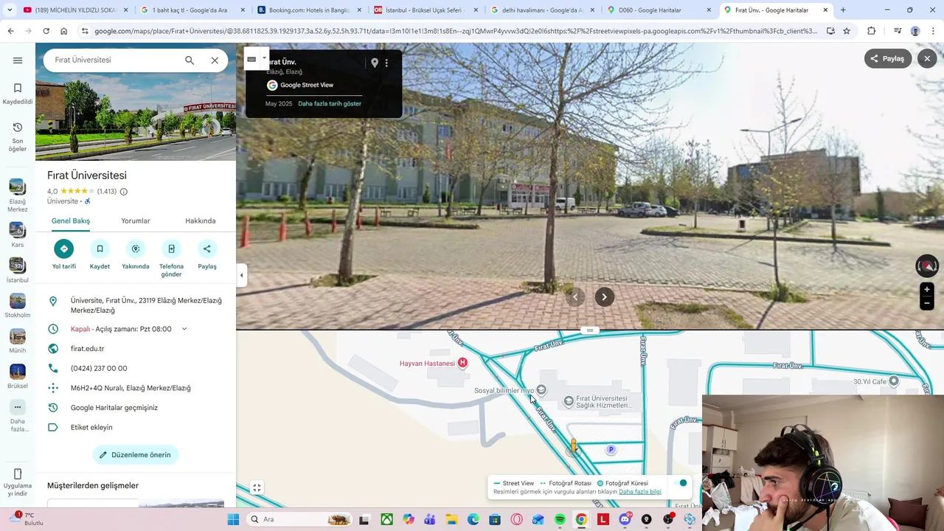944x531 pixels.
Task: Clear the Fırat Üniversitesi search box
Action: 215,60
